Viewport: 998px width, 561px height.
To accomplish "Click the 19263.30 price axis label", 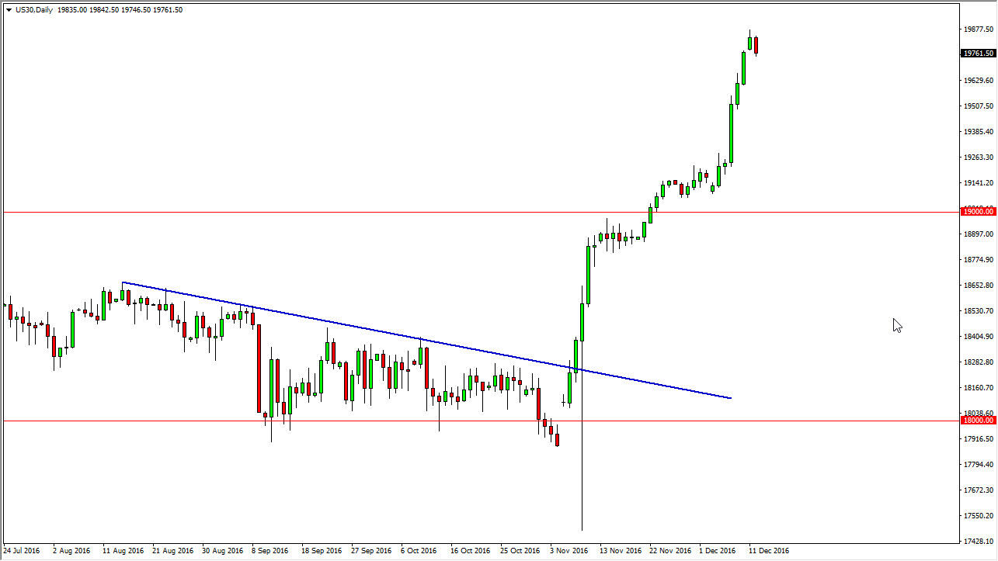I will point(978,158).
